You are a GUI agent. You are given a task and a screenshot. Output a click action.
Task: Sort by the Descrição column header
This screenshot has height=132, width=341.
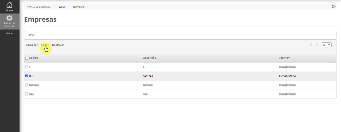tap(149, 58)
